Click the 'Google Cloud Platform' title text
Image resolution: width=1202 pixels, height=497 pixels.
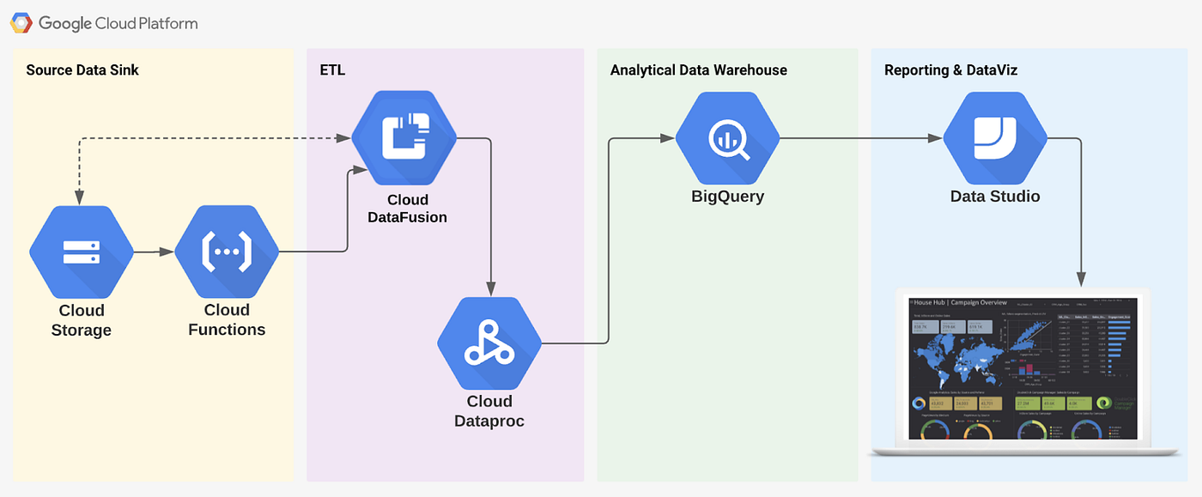pyautogui.click(x=118, y=23)
